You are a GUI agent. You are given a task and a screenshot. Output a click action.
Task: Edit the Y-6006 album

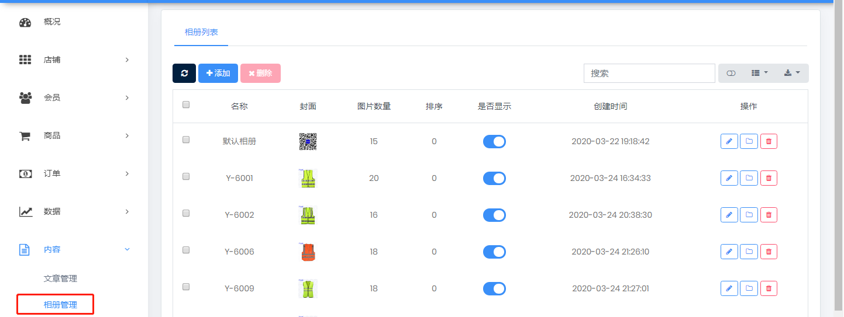[x=729, y=252]
